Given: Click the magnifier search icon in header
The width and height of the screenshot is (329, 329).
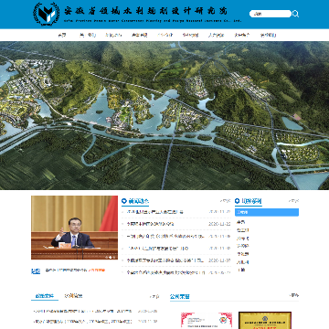Looking at the screenshot, I should 295,14.
